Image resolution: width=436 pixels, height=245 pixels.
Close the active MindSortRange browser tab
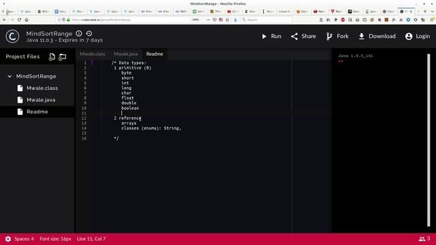point(411,12)
